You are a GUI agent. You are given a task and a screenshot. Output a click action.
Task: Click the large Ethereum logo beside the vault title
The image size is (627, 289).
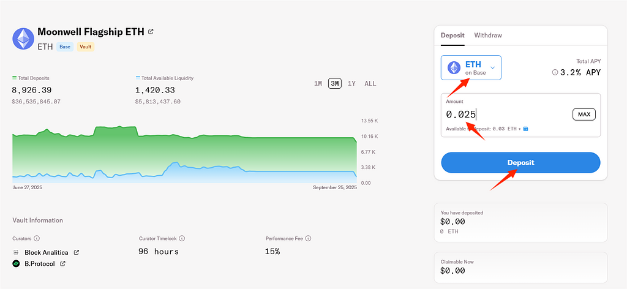tap(23, 38)
